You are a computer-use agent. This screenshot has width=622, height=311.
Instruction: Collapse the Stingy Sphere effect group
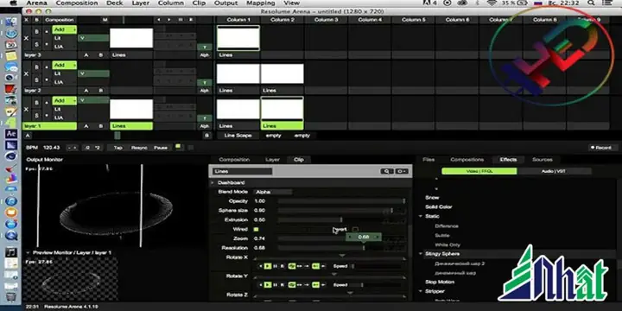[421, 254]
